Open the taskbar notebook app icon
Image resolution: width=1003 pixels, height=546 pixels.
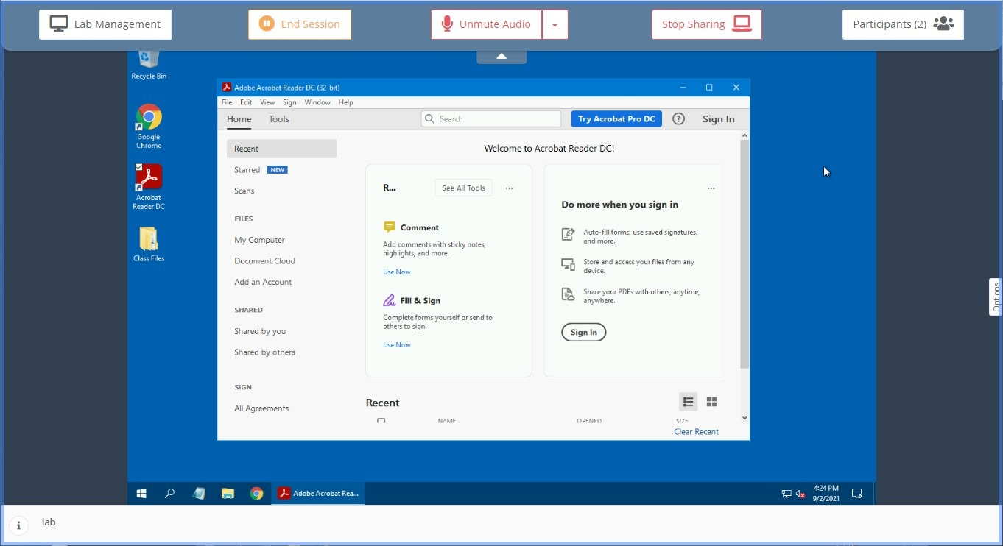point(199,494)
